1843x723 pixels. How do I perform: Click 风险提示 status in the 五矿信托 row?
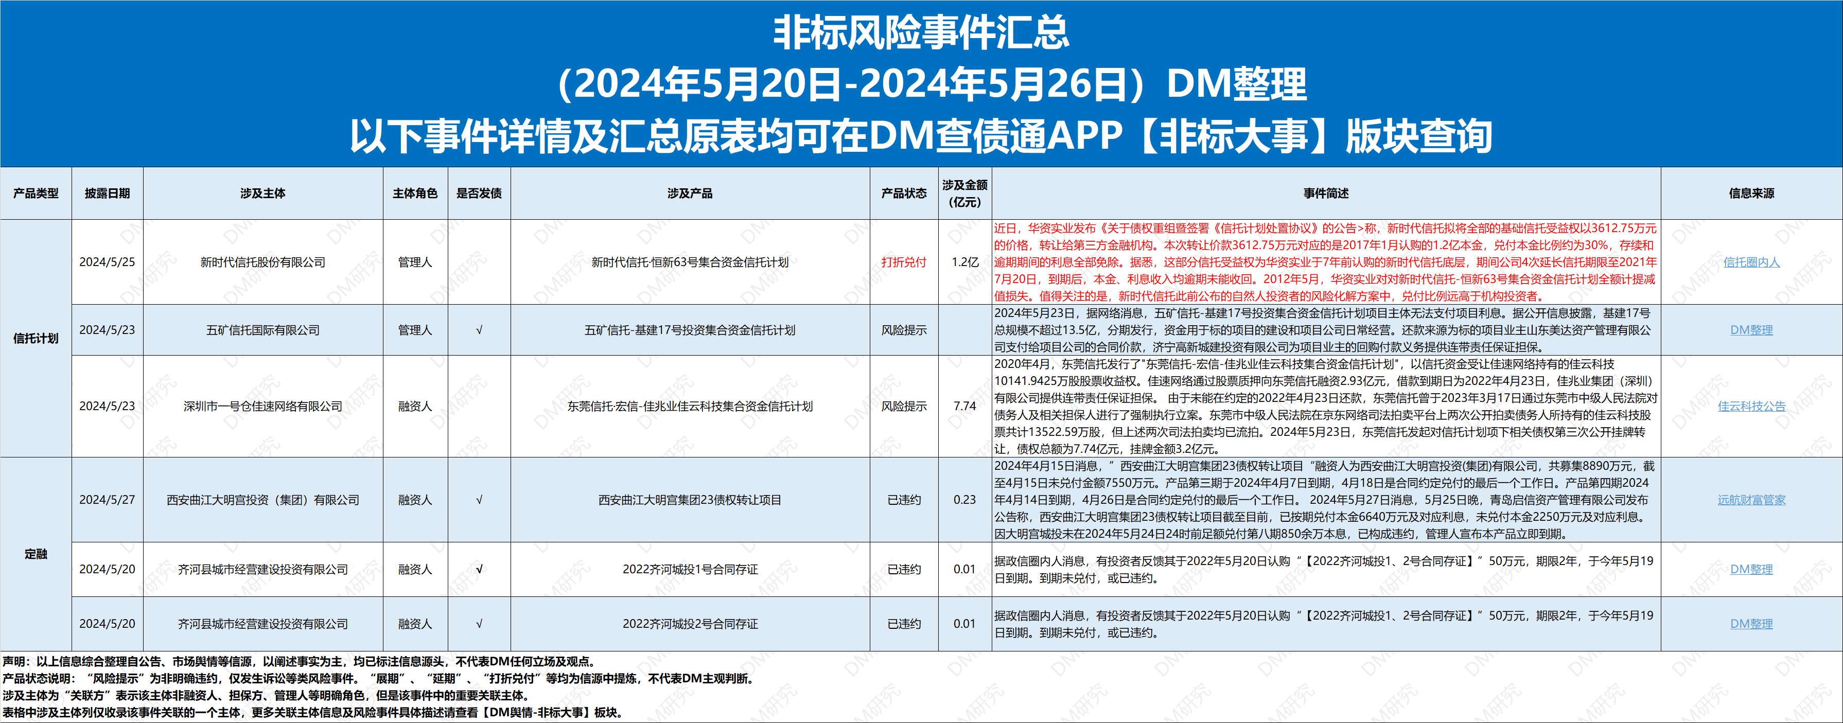[x=904, y=330]
